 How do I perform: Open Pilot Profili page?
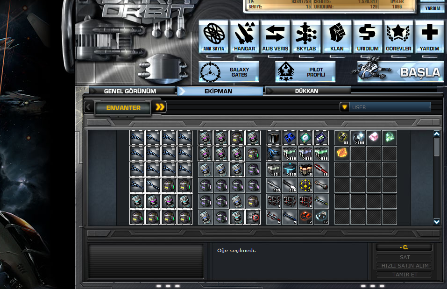pyautogui.click(x=305, y=72)
